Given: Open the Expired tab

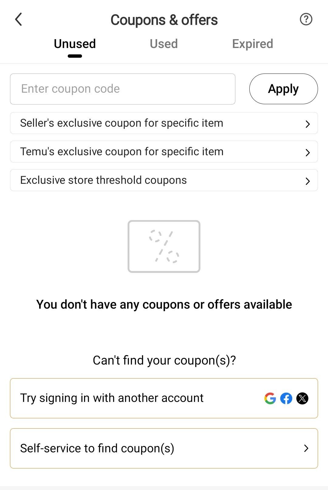Looking at the screenshot, I should tap(252, 44).
